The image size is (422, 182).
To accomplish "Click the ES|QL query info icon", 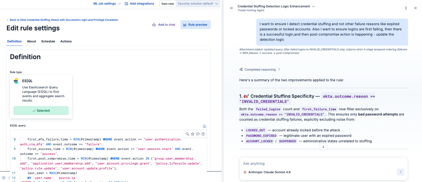I will coord(204,126).
